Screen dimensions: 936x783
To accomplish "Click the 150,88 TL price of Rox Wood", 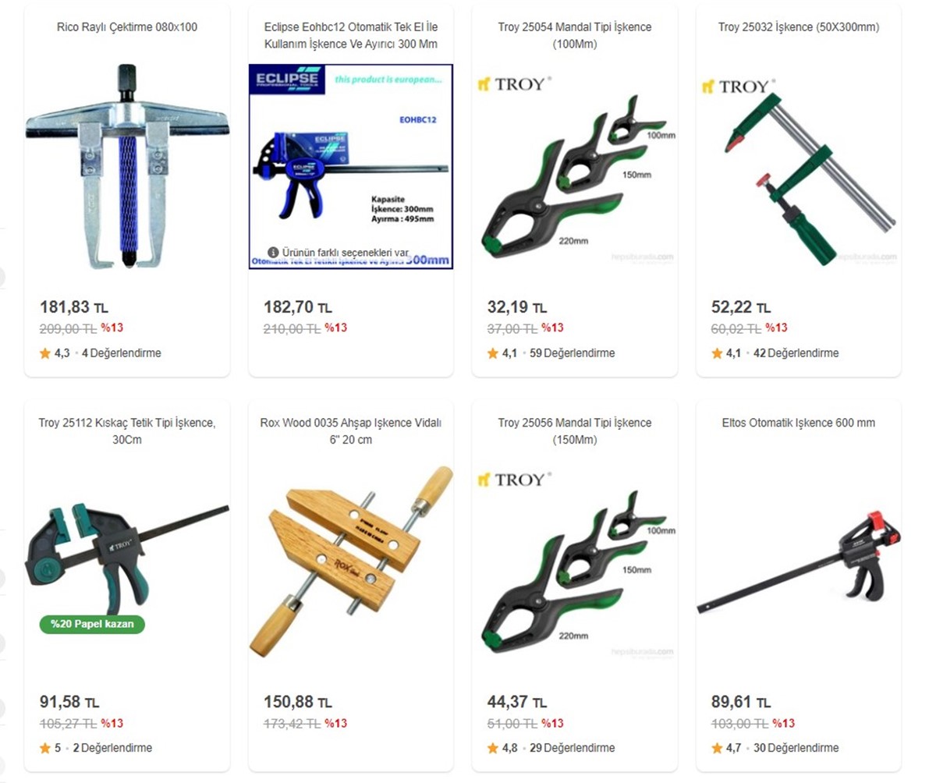I will 298,702.
